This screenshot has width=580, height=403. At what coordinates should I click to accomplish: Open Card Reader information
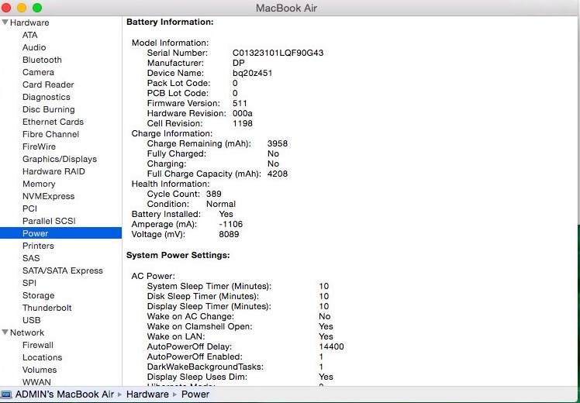(x=48, y=84)
